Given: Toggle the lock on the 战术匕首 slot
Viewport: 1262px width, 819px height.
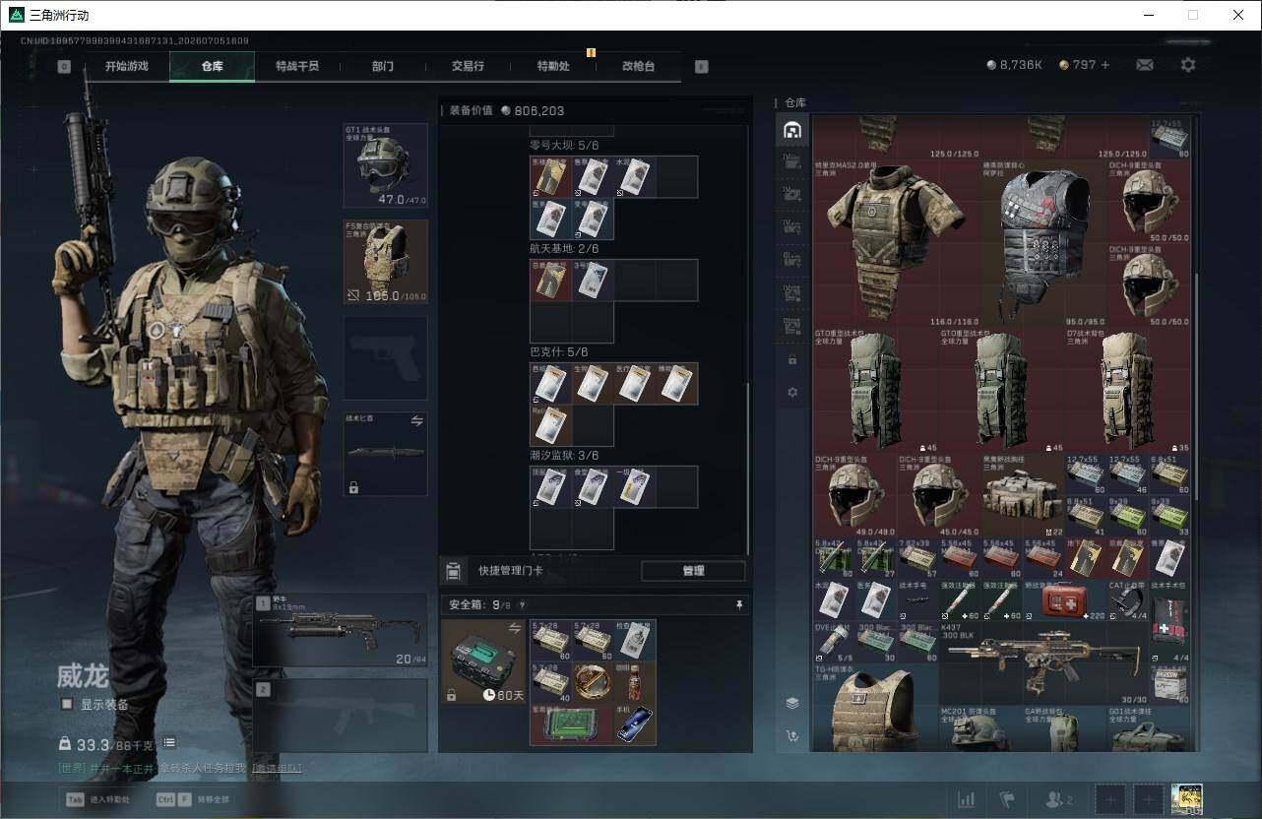Looking at the screenshot, I should [x=353, y=487].
